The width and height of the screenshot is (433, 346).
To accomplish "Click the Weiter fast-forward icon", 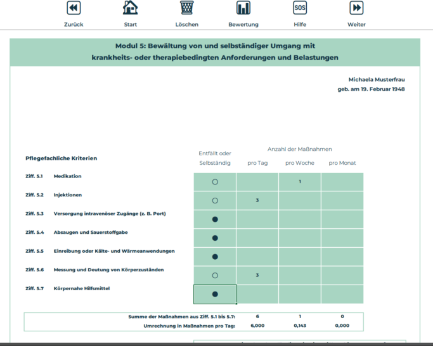I will tap(356, 8).
